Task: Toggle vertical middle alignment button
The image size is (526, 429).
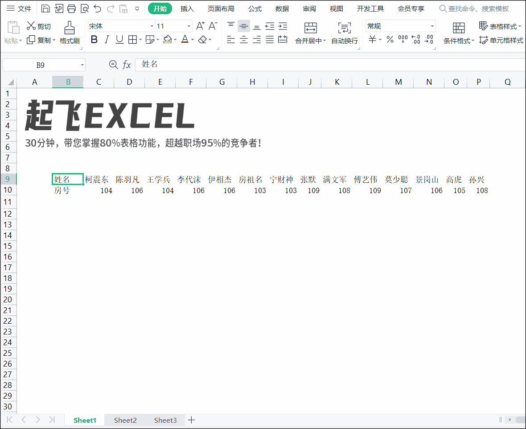Action: click(244, 26)
